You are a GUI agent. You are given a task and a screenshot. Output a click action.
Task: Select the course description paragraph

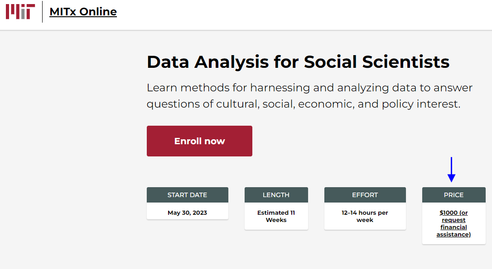309,95
